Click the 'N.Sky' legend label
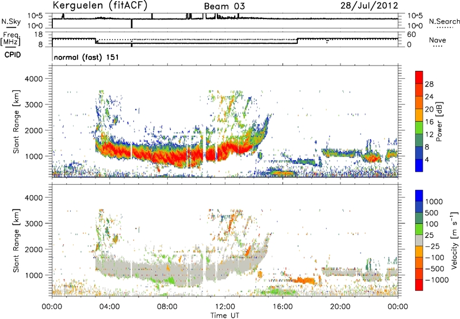Image resolution: width=460 pixels, height=319 pixels. point(11,21)
